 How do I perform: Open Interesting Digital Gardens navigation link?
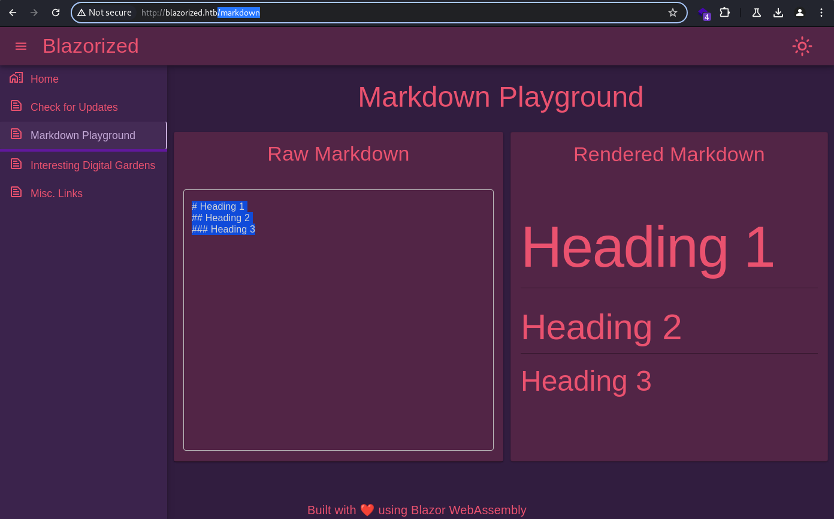pos(83,165)
